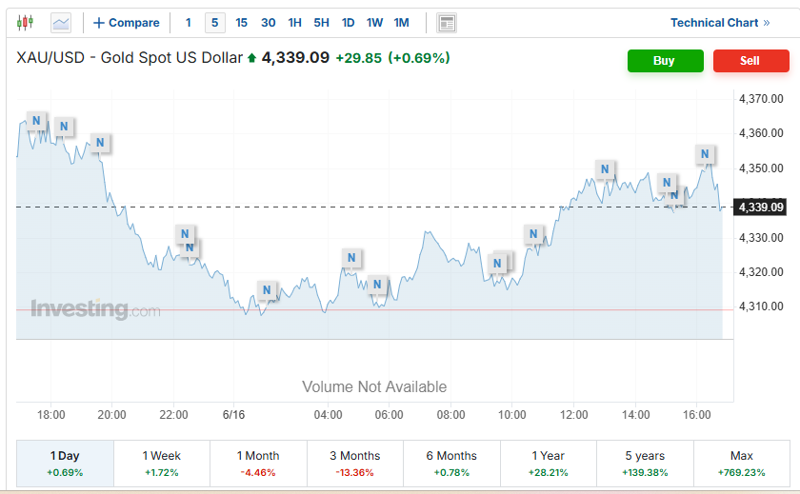Select the 5 minute interval

(x=215, y=23)
